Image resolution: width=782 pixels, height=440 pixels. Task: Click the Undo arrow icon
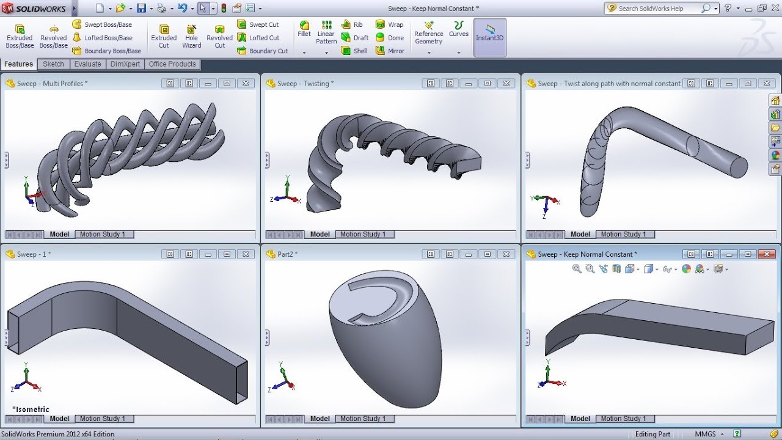(x=182, y=9)
